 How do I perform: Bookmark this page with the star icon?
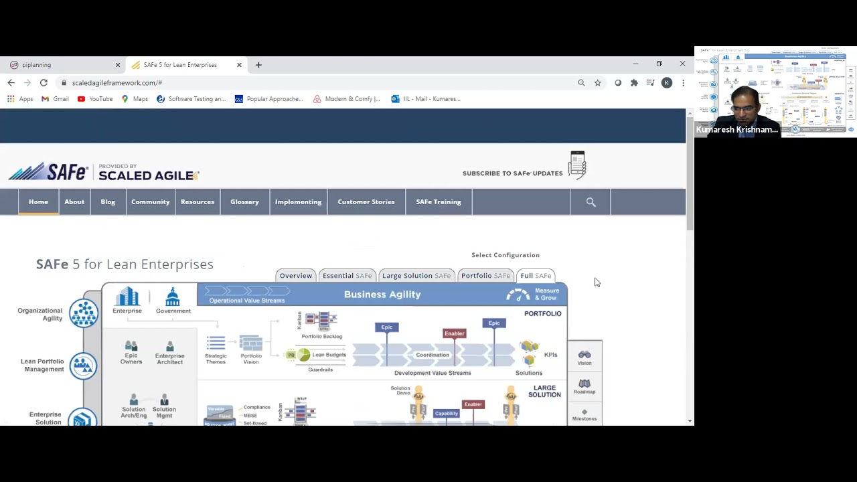click(x=598, y=82)
